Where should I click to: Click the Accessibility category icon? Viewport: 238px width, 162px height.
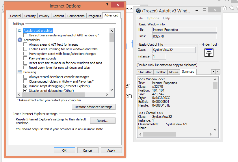[x=20, y=40]
